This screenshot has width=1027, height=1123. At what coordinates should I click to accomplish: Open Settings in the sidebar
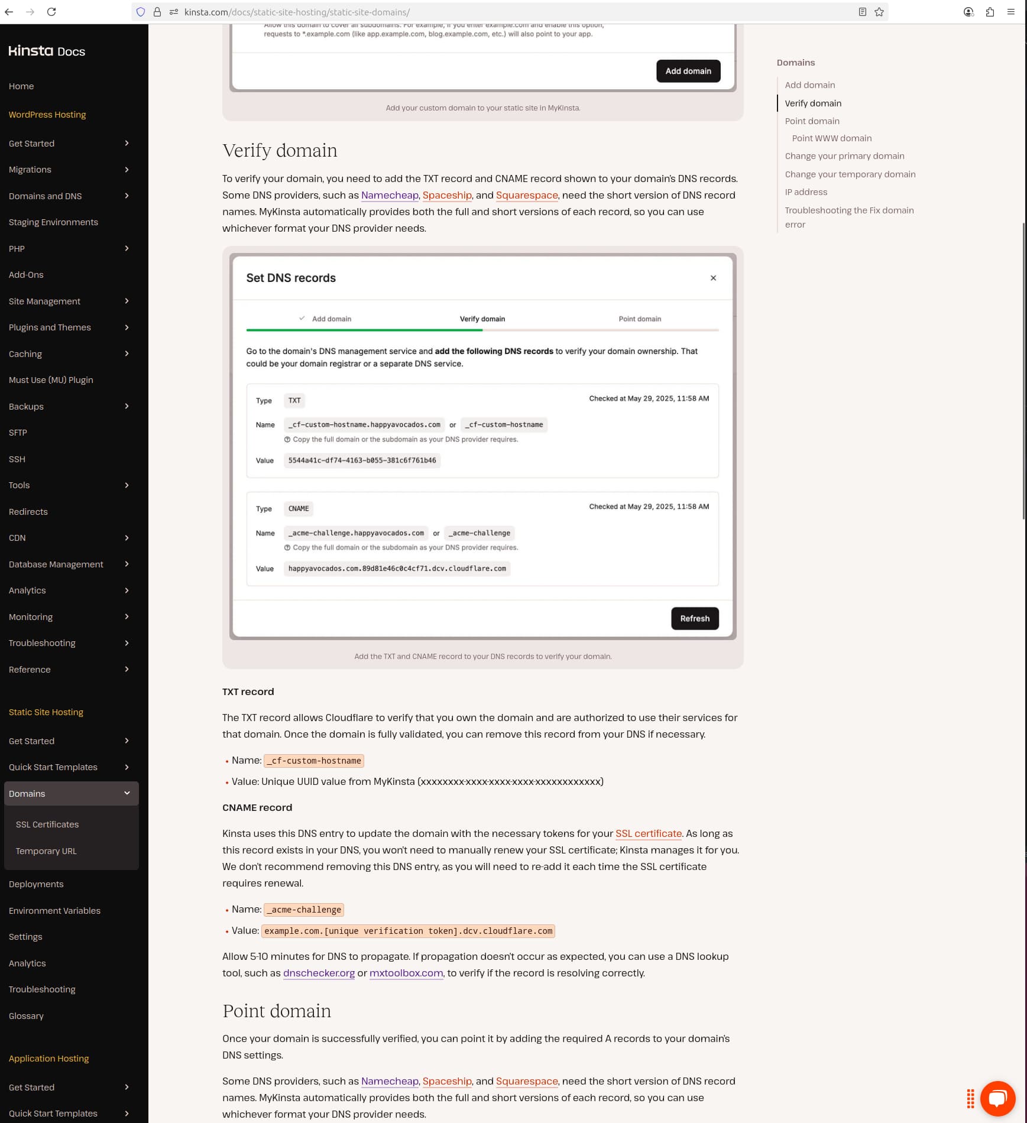pyautogui.click(x=25, y=937)
